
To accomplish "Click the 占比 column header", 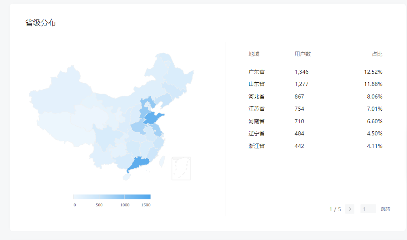I will click(377, 54).
